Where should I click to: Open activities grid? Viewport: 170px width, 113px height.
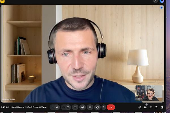tap(156, 107)
